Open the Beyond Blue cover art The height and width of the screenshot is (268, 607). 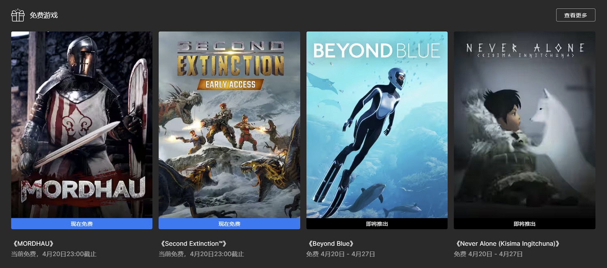click(x=377, y=125)
